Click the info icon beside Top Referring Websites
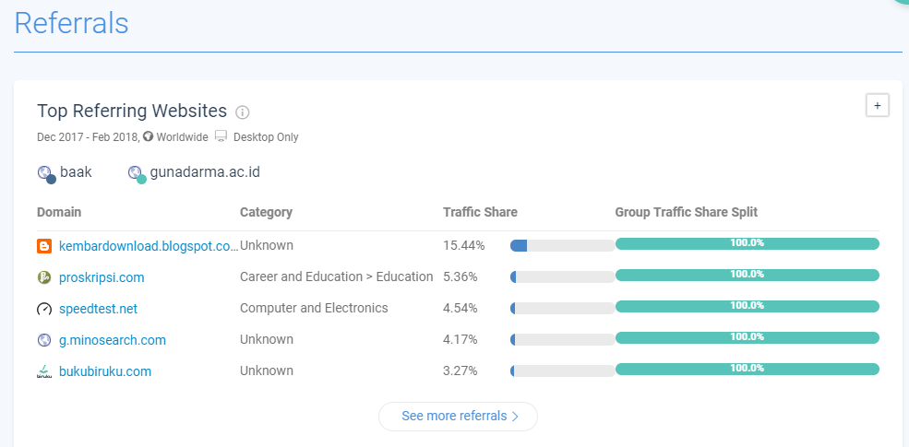Viewport: 909px width, 447px height. coord(243,112)
